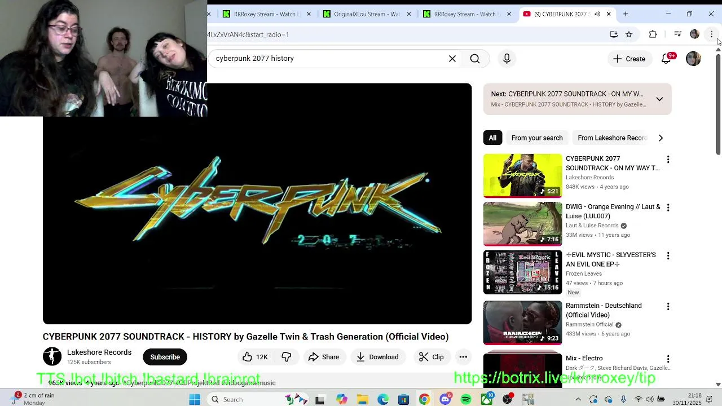Open YouTube notifications bell
The width and height of the screenshot is (722, 406).
coord(666,59)
